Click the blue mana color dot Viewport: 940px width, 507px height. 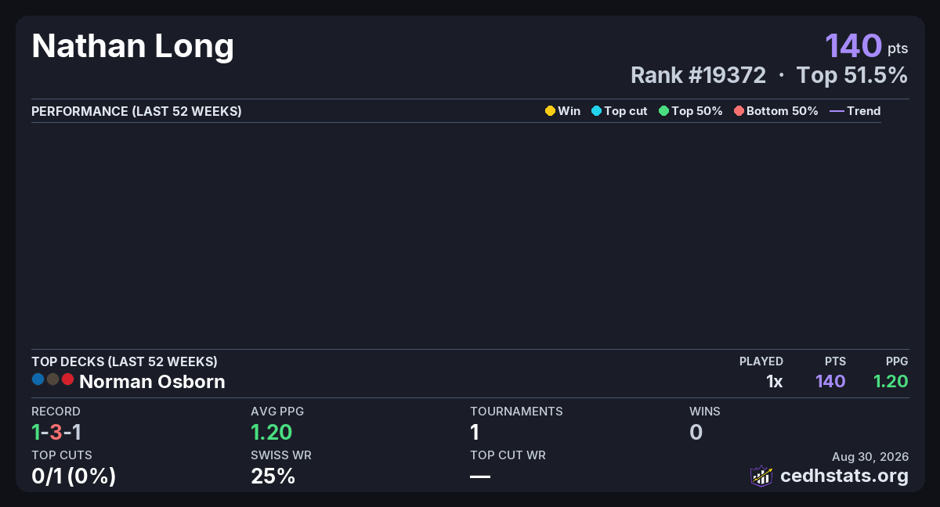click(x=38, y=379)
